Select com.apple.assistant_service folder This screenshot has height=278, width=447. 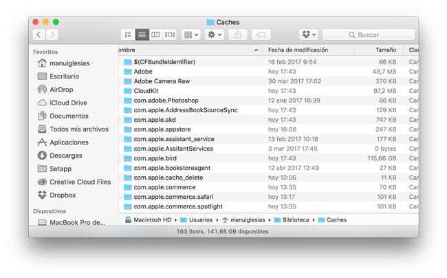click(174, 139)
